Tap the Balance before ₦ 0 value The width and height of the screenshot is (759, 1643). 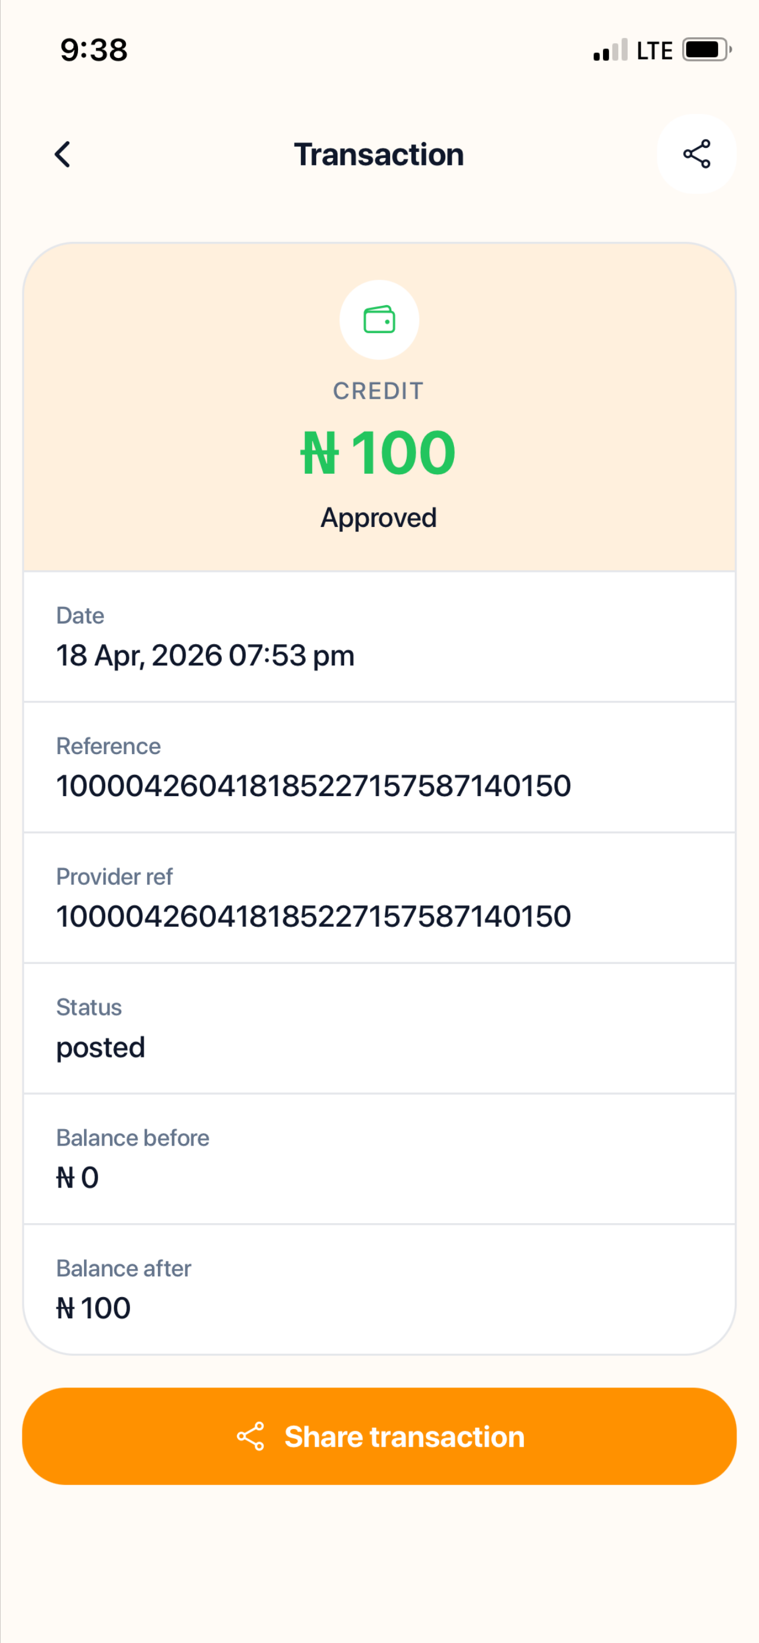pos(78,1178)
